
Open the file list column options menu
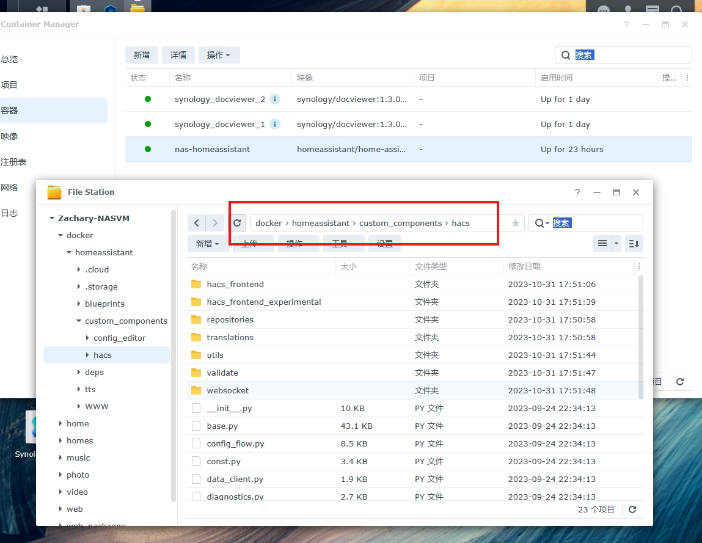click(x=639, y=266)
